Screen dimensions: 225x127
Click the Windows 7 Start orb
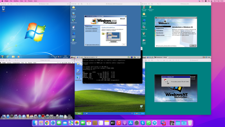[2, 57]
